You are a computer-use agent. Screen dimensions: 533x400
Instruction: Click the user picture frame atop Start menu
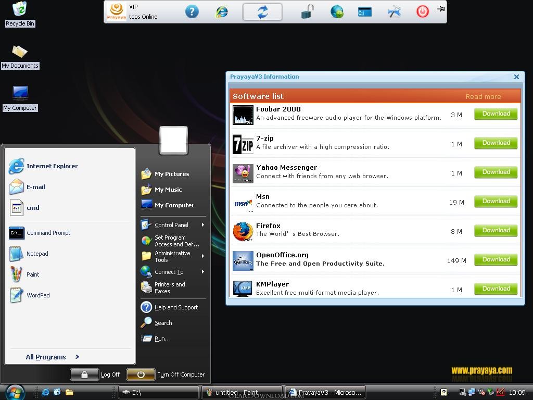(174, 140)
